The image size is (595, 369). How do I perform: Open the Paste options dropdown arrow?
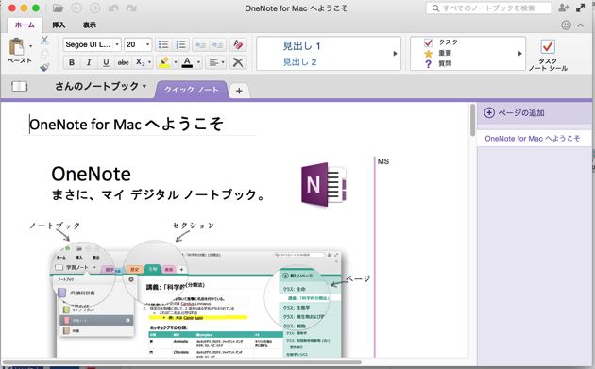(31, 46)
